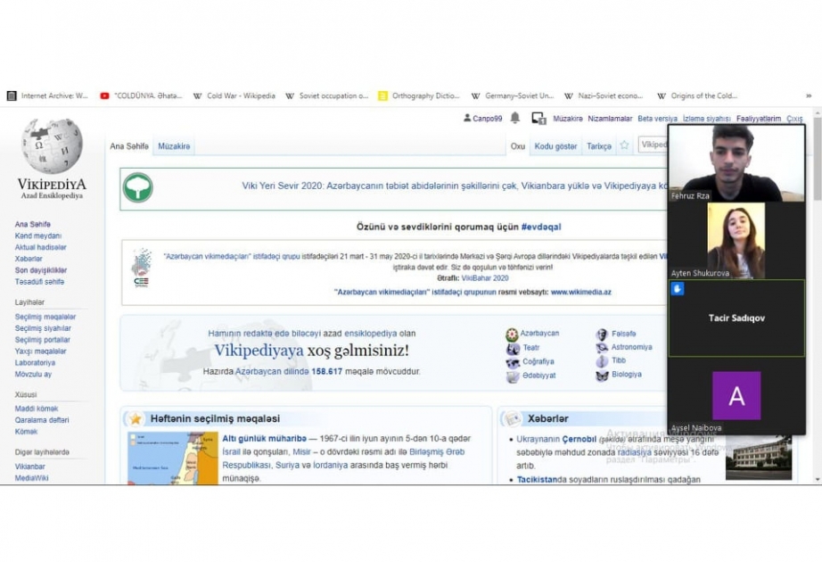Open the Origins of the Cold War bookmark
Screen dimensions: 822x562
[698, 96]
